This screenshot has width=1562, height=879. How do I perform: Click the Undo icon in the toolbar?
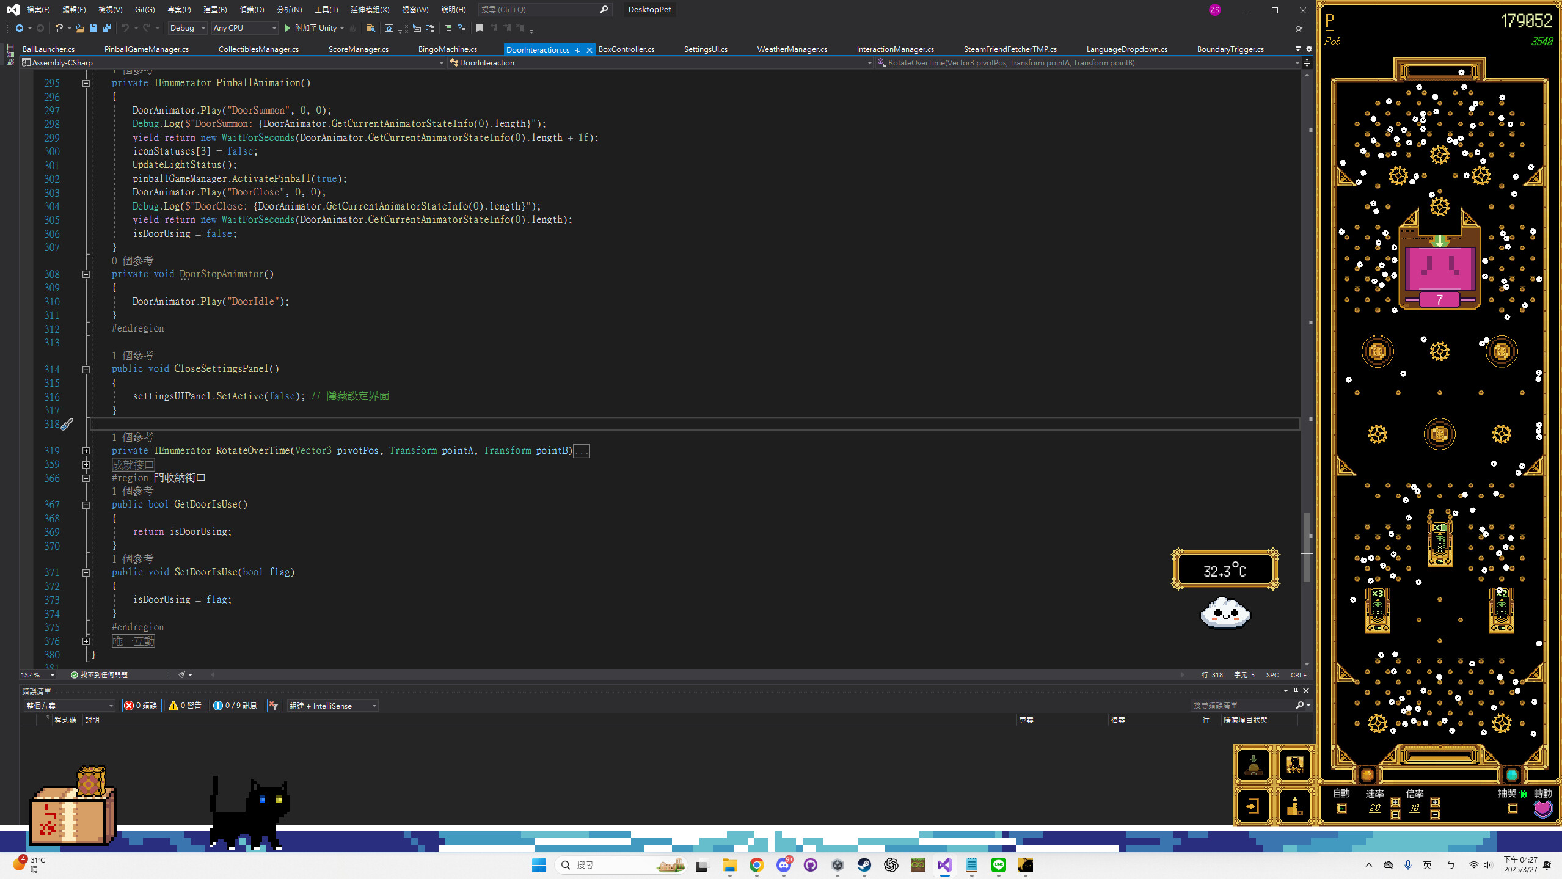click(x=125, y=28)
